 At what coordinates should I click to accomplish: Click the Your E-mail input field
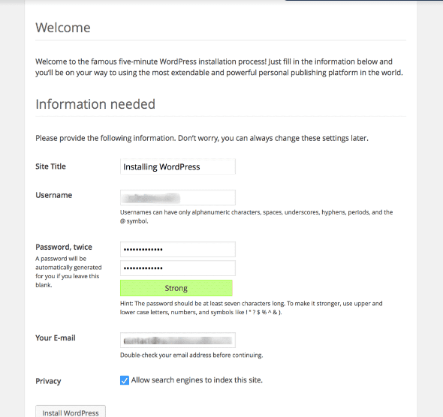(x=178, y=340)
